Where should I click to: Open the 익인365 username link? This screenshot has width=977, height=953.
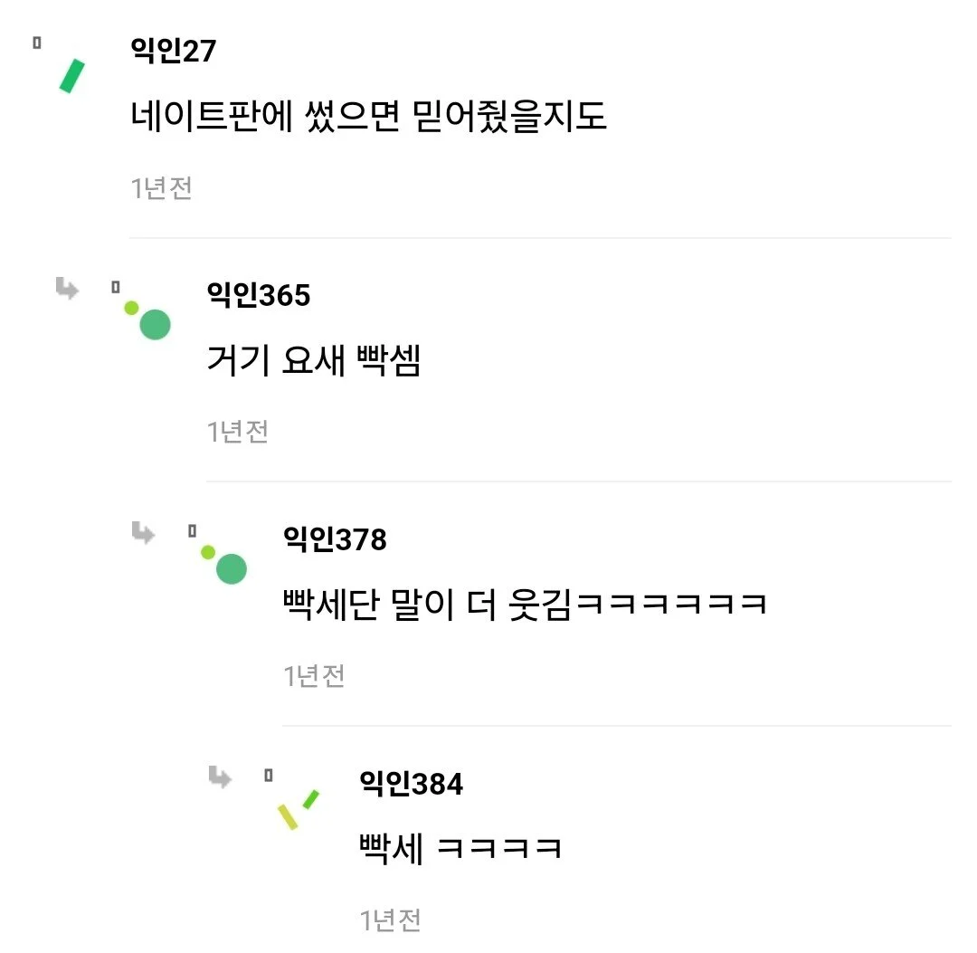259,295
